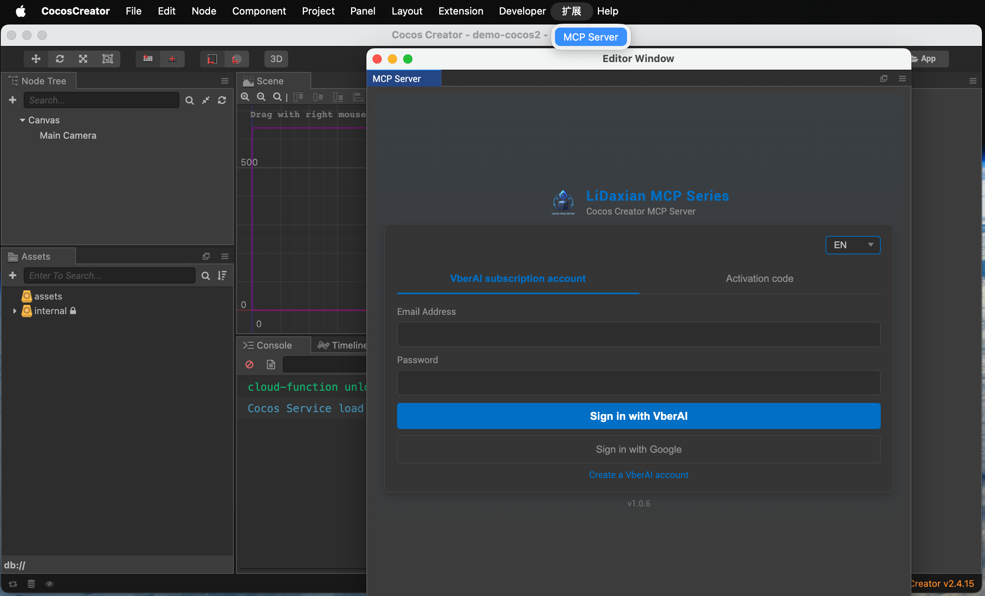Refresh the Node Tree panel
The width and height of the screenshot is (985, 596).
(x=222, y=100)
